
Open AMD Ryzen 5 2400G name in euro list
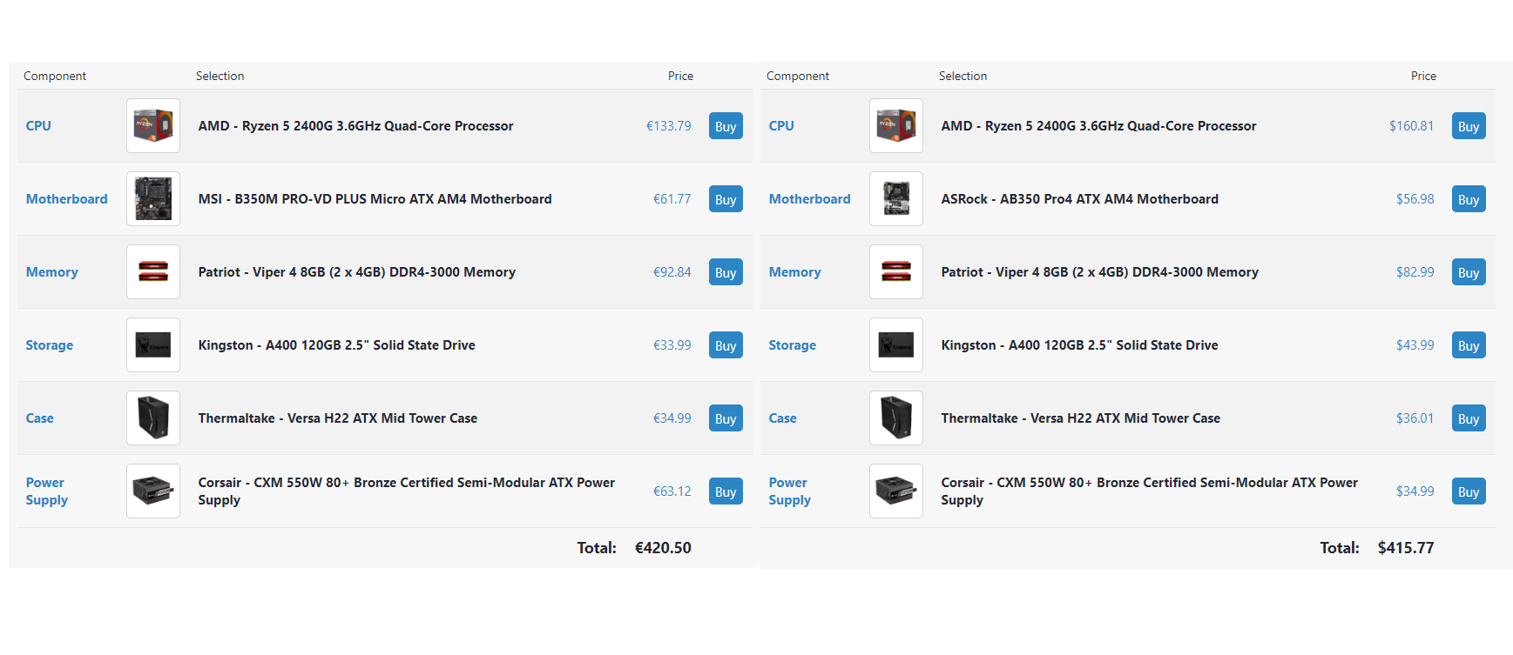point(355,126)
